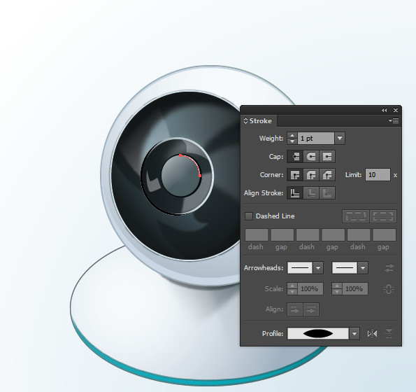Image resolution: width=416 pixels, height=392 pixels.
Task: Open the Profile dropdown arrow
Action: click(354, 334)
